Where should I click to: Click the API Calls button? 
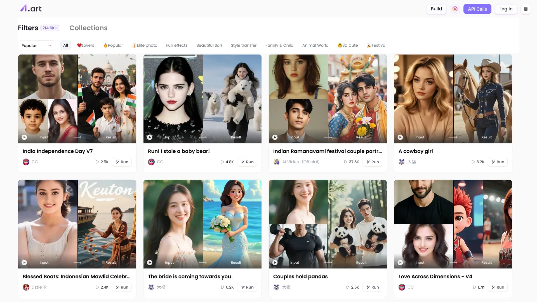click(477, 9)
